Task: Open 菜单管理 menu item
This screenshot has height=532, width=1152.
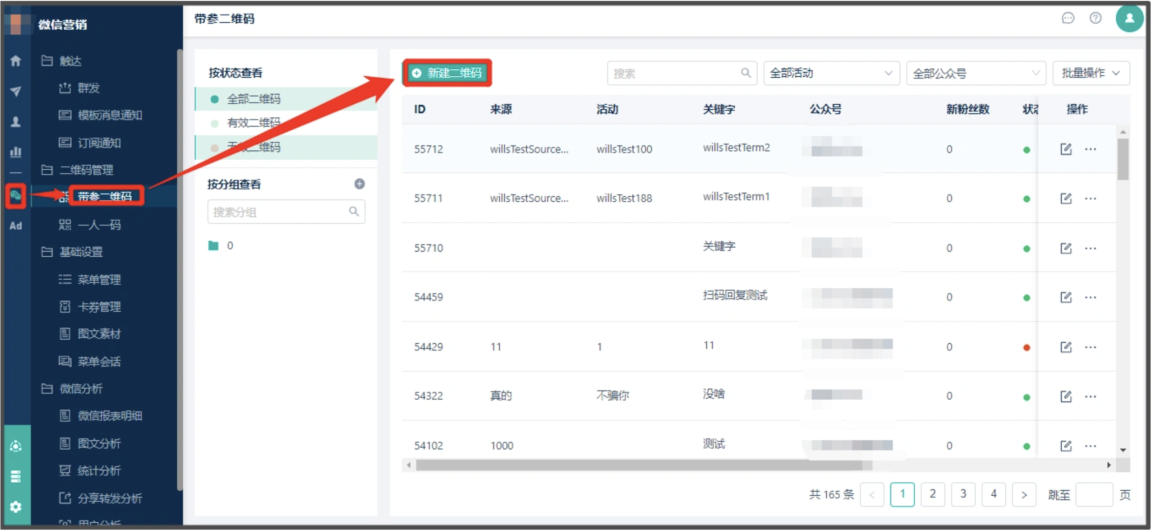Action: coord(90,279)
